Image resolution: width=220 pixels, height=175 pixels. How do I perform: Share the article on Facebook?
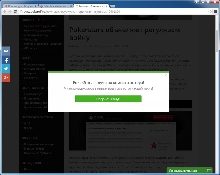point(6,60)
